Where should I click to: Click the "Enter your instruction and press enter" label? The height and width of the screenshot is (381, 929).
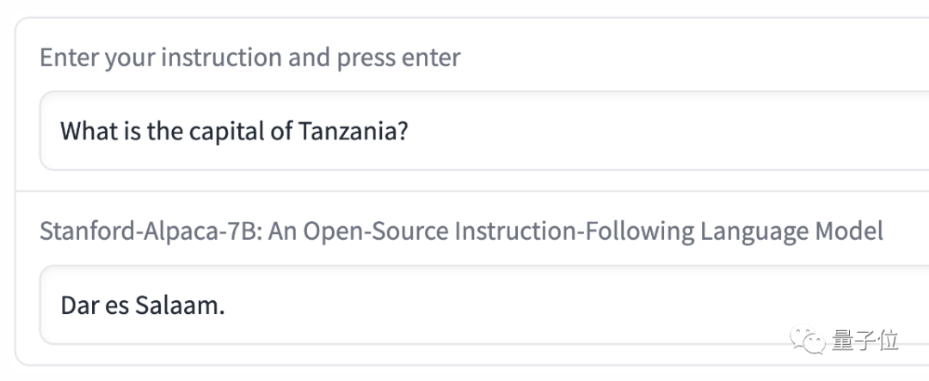tap(249, 58)
